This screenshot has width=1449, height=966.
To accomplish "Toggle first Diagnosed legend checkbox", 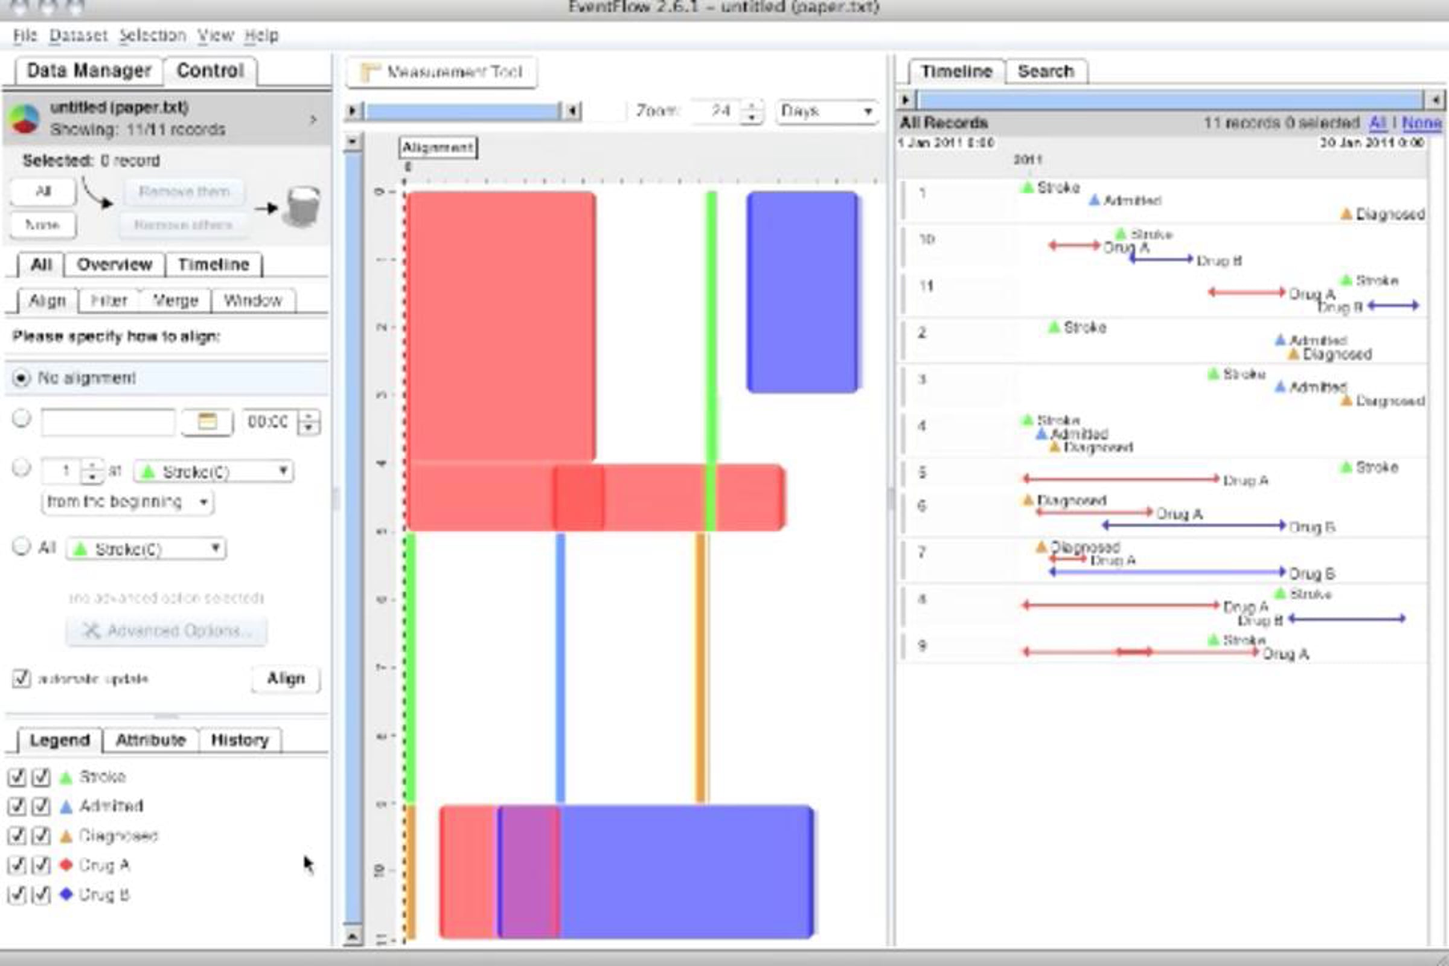I will tap(17, 836).
